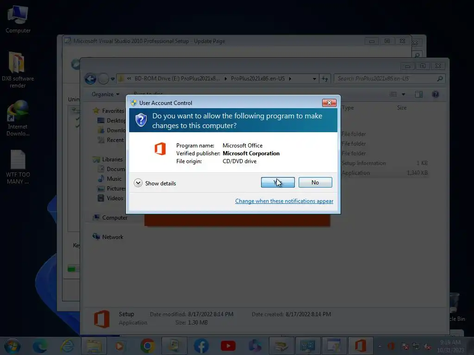Open YouTube shortcut on taskbar
The width and height of the screenshot is (474, 355).
tap(228, 346)
